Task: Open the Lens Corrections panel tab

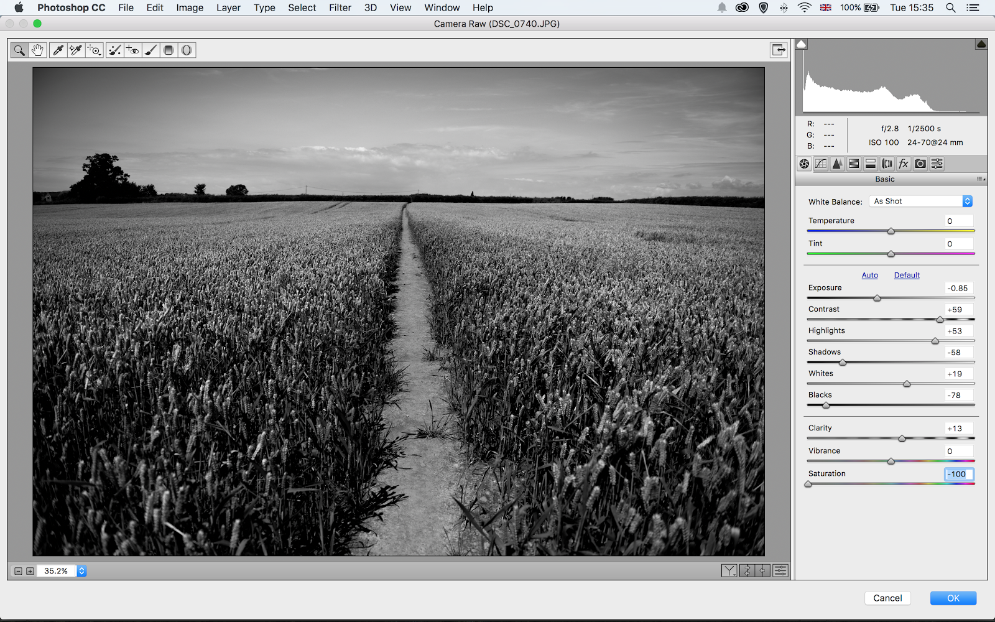Action: (887, 164)
